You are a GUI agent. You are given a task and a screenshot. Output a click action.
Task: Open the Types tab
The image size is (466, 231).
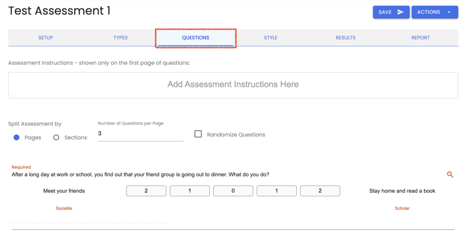(121, 38)
